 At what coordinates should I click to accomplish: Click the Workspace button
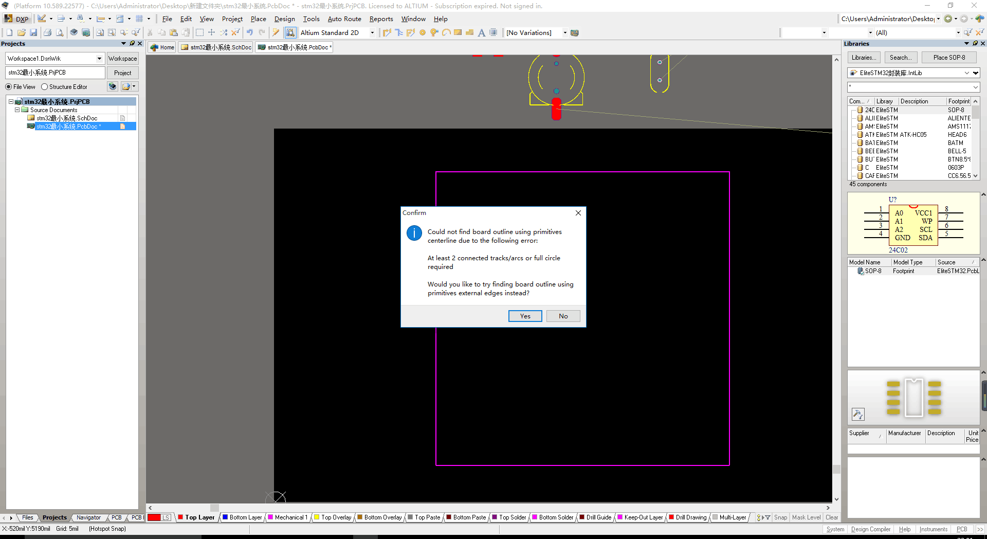pos(122,59)
